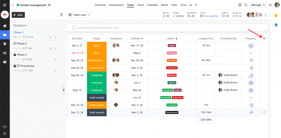
Task: Open the user profile avatar
Action: (x=277, y=5)
